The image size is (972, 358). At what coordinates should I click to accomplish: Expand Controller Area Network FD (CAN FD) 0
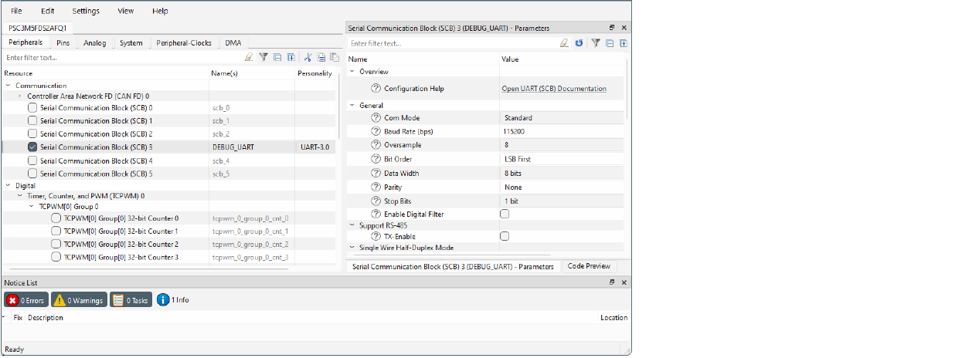(20, 96)
